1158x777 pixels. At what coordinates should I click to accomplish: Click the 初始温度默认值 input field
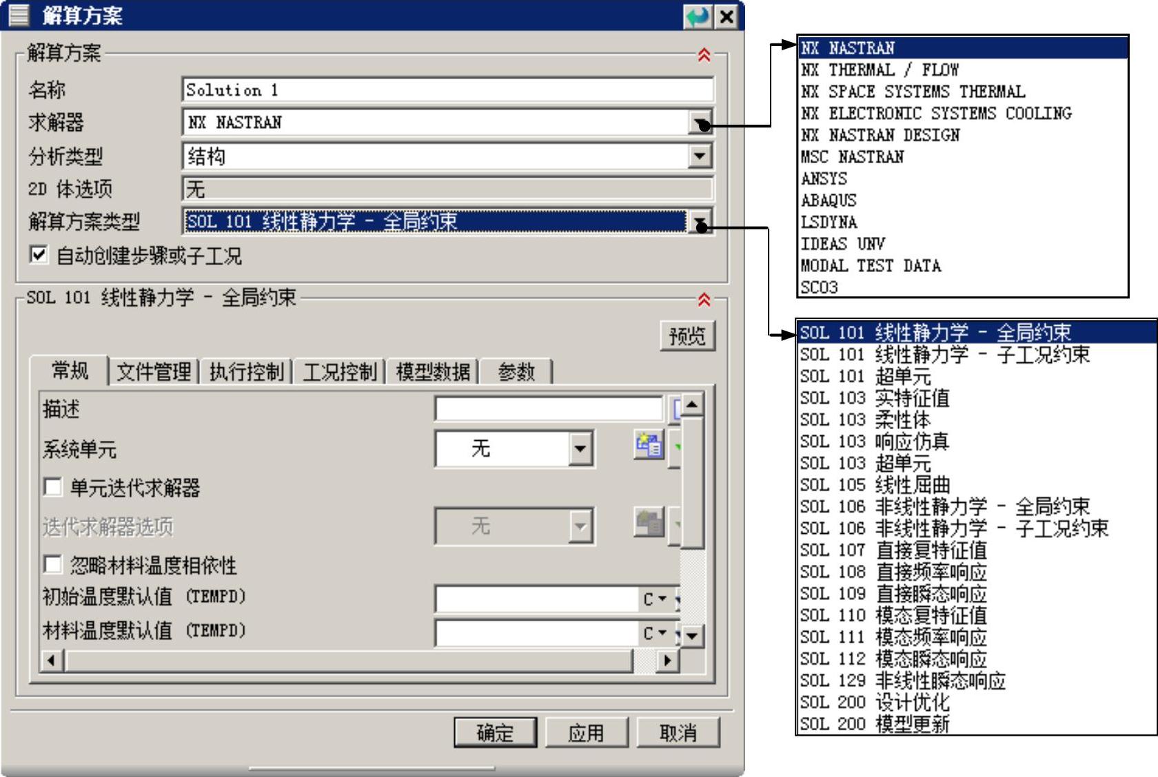(538, 599)
